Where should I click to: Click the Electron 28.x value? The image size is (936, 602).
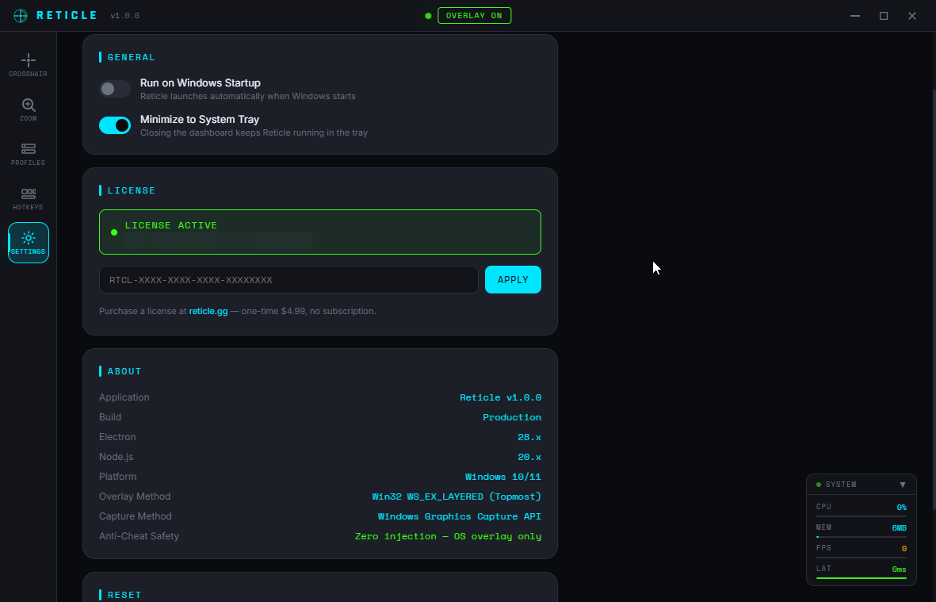click(x=529, y=437)
